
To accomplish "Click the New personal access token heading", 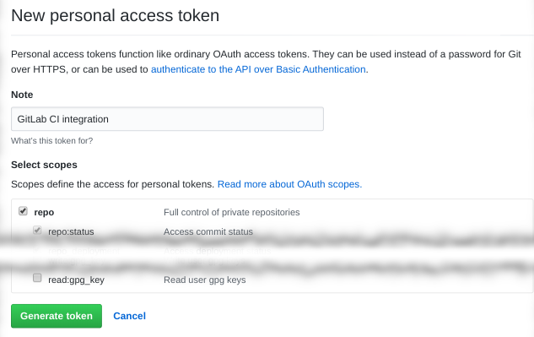I will tap(115, 16).
